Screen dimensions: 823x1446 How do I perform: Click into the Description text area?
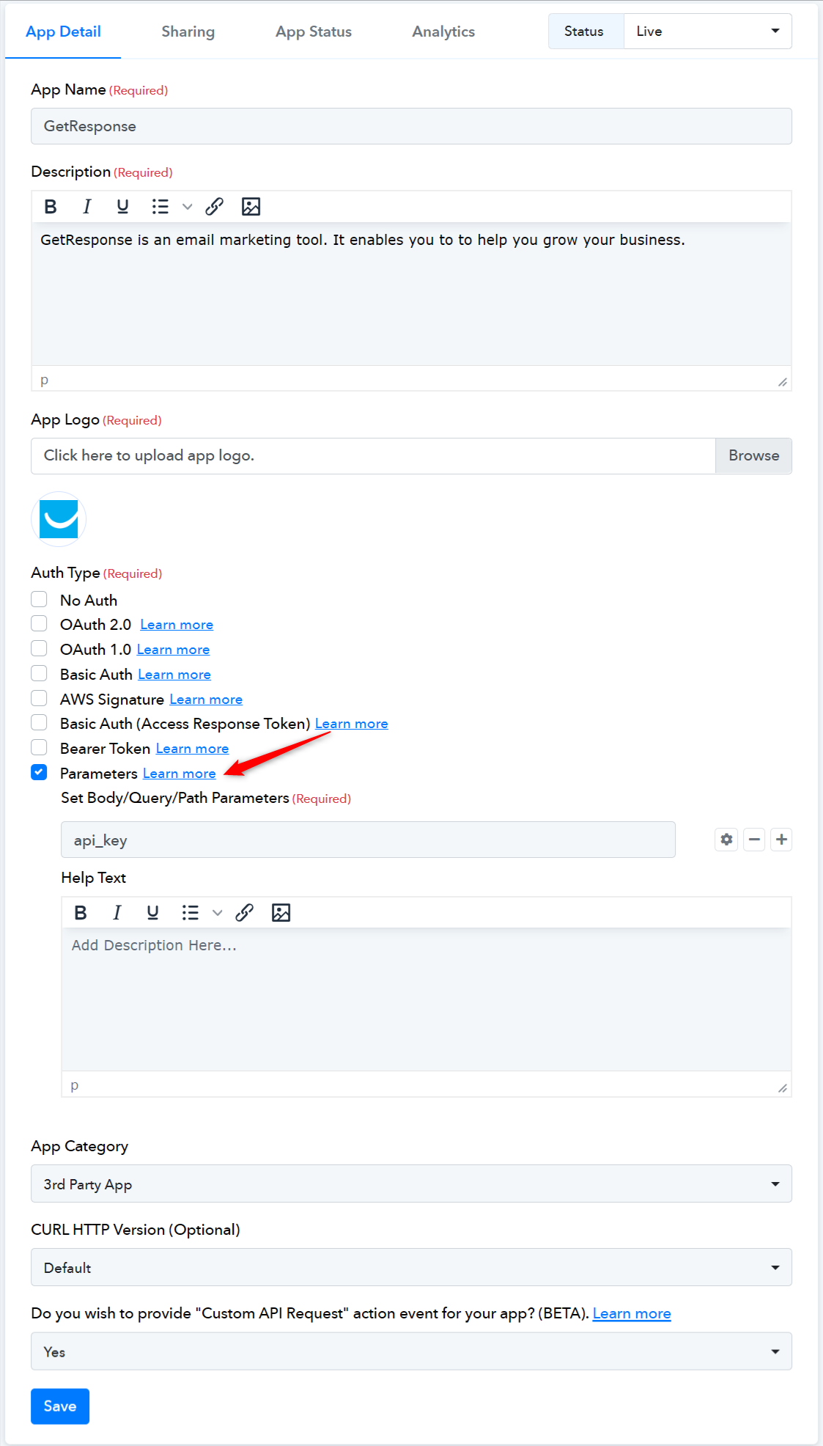(411, 293)
